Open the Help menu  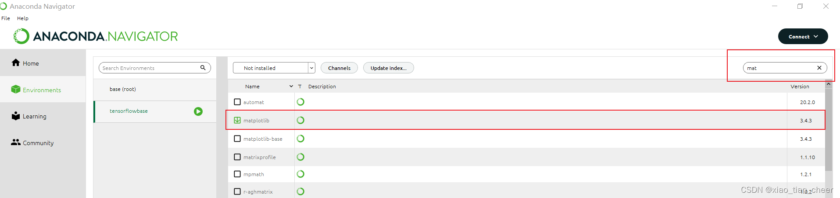(x=23, y=18)
